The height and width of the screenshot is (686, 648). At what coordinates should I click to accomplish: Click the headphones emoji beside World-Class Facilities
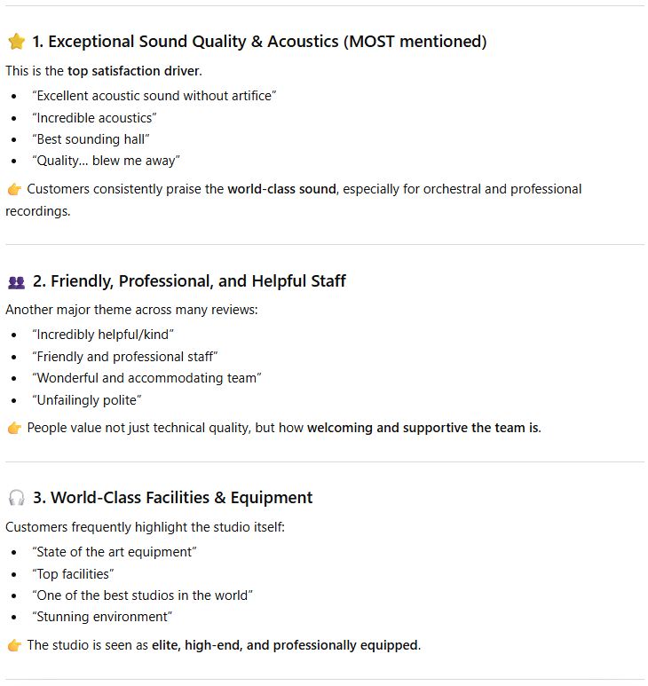16,498
